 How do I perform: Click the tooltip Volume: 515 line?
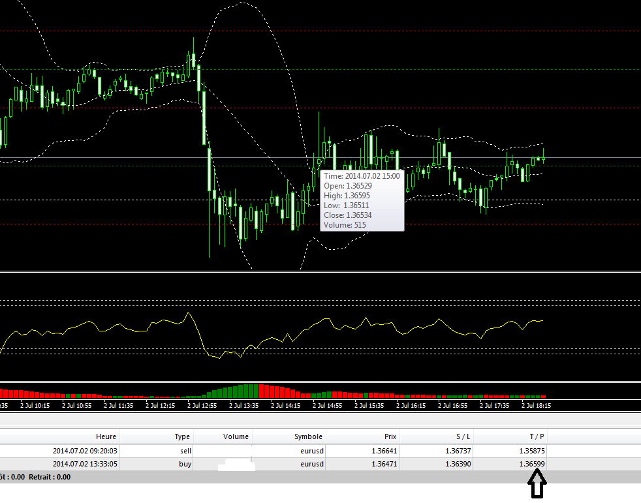(345, 225)
